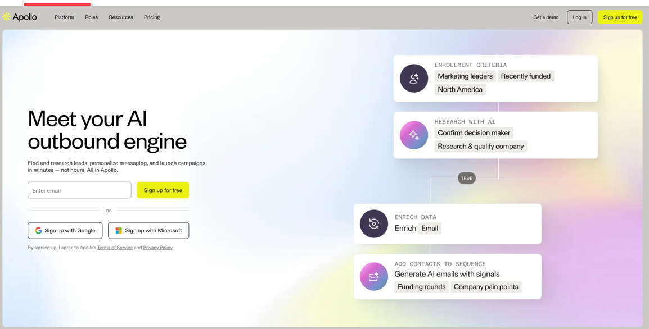Open the Privacy Policy link
The image size is (649, 329).
tap(157, 248)
